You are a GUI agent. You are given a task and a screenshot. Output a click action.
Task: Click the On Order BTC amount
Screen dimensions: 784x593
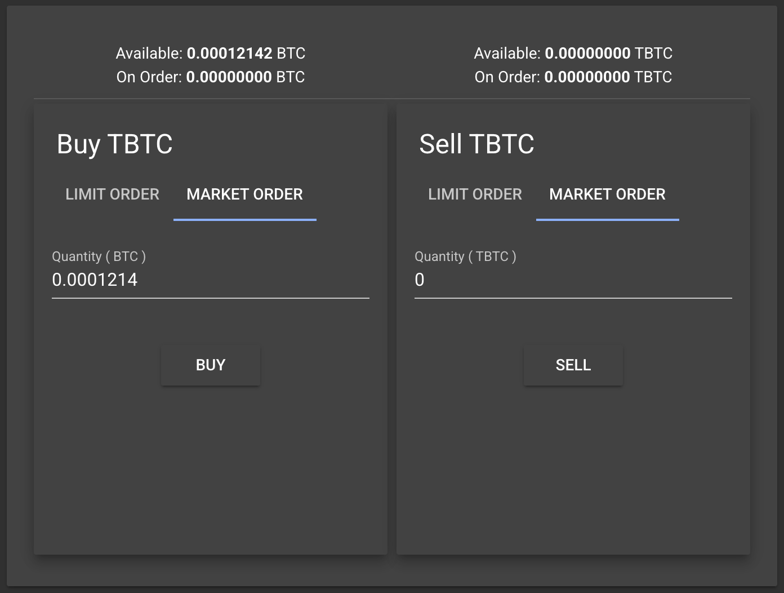[x=229, y=77]
